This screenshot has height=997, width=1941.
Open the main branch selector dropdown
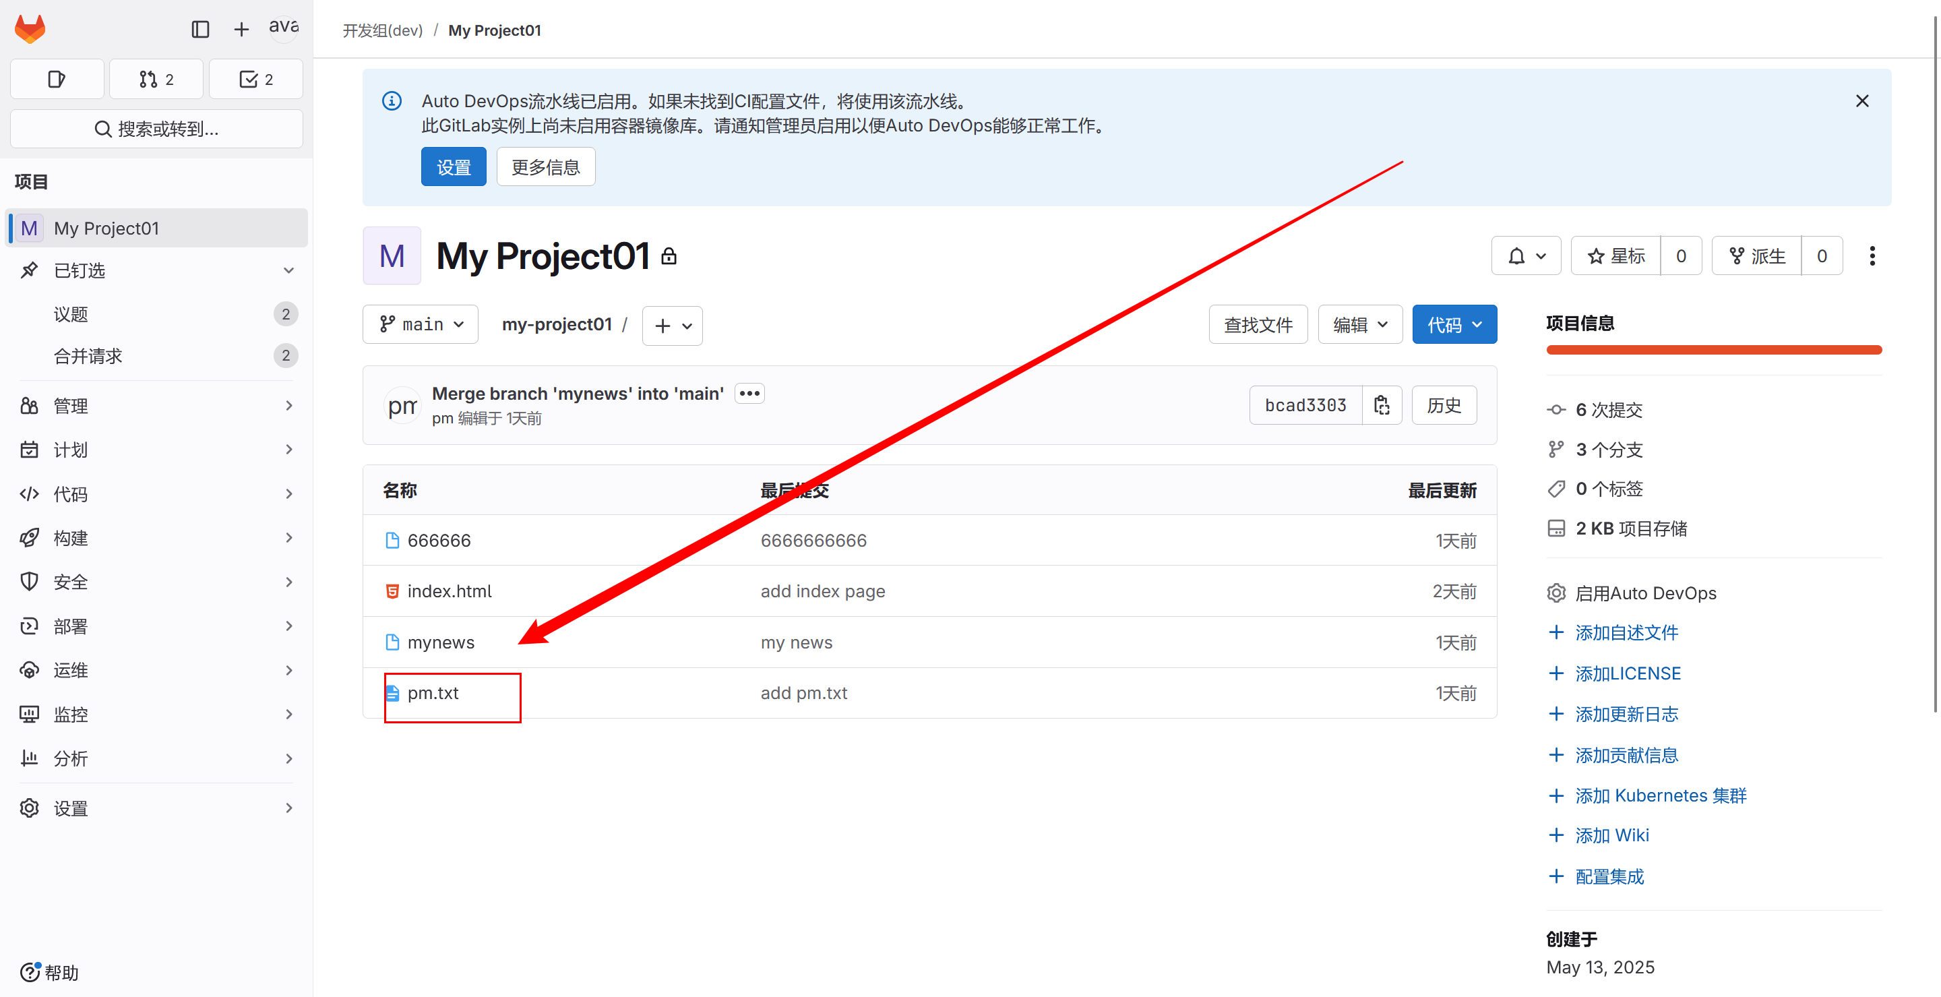[x=421, y=325]
